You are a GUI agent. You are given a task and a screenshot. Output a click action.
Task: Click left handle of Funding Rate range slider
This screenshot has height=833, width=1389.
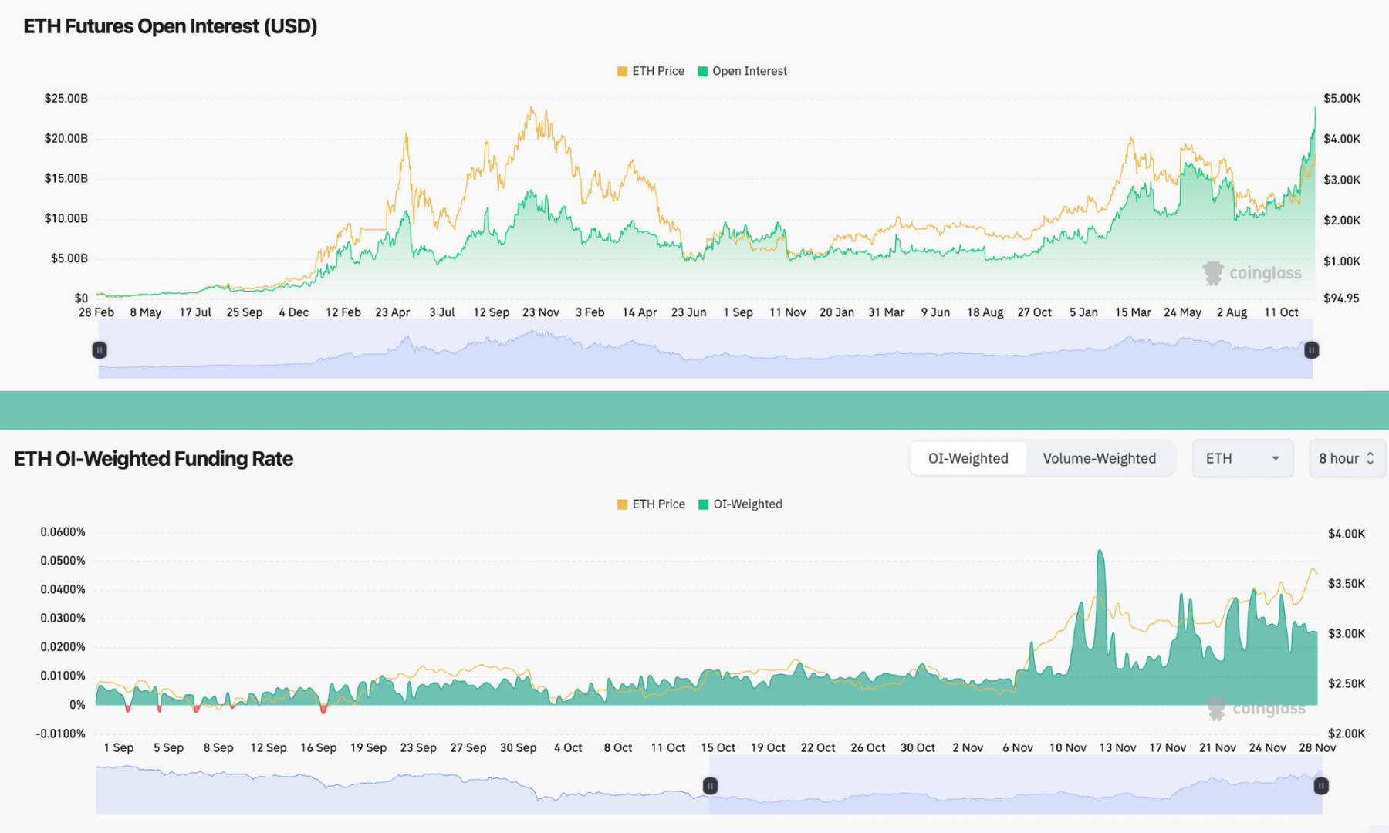point(710,785)
